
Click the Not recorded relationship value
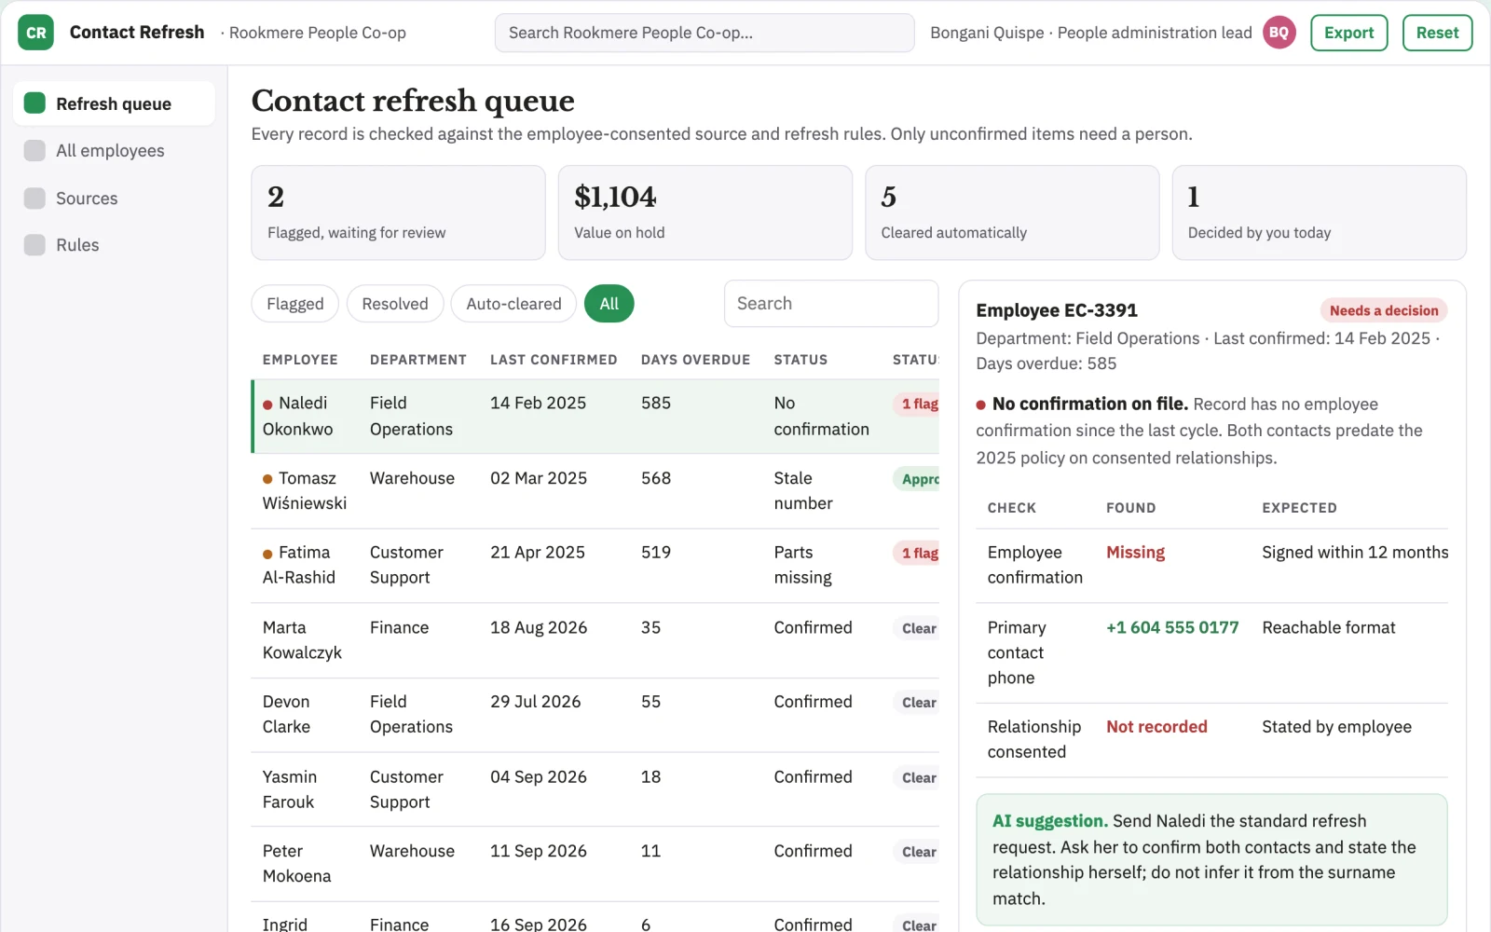[x=1156, y=727]
